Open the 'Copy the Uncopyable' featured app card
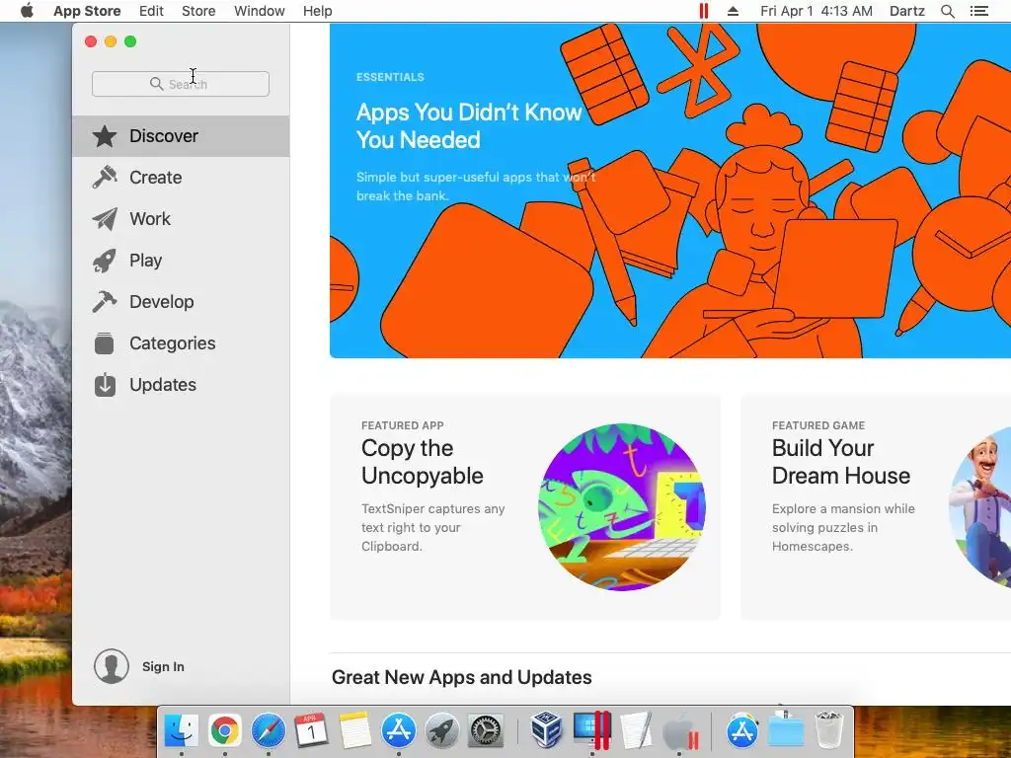Image resolution: width=1011 pixels, height=758 pixels. point(525,506)
